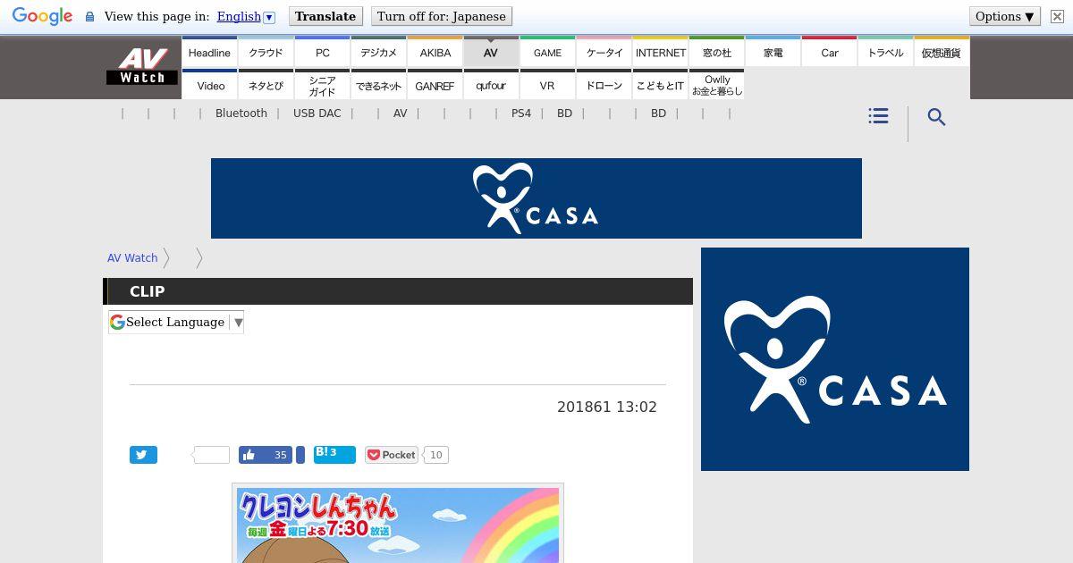Click the Google logo in translate bar
This screenshot has width=1073, height=563.
42,17
